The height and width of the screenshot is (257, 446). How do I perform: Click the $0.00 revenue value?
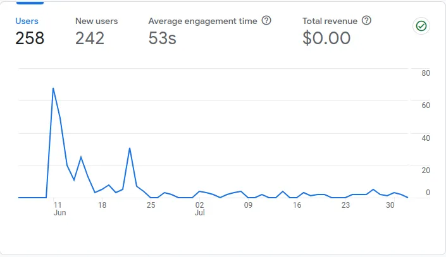coord(326,39)
